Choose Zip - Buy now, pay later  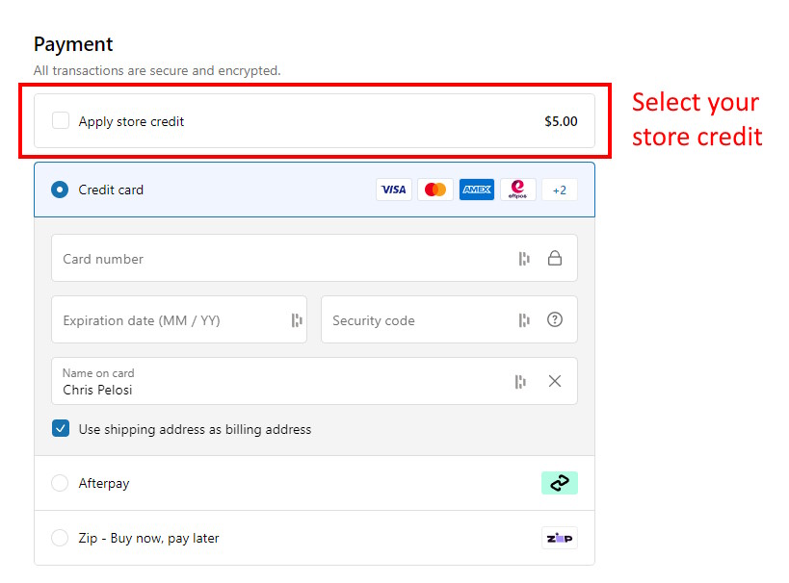60,538
